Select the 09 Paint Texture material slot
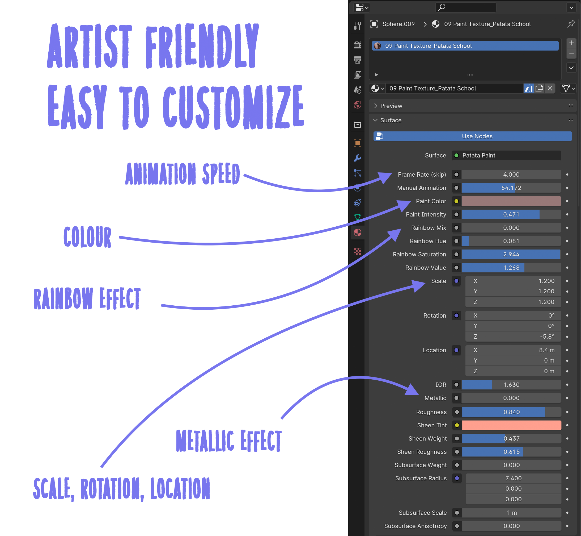This screenshot has height=536, width=581. click(465, 46)
